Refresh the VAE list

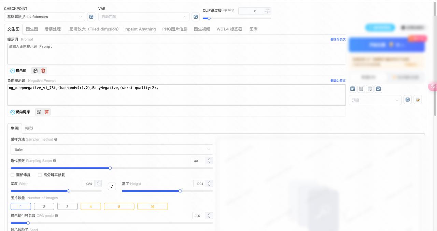click(x=196, y=17)
